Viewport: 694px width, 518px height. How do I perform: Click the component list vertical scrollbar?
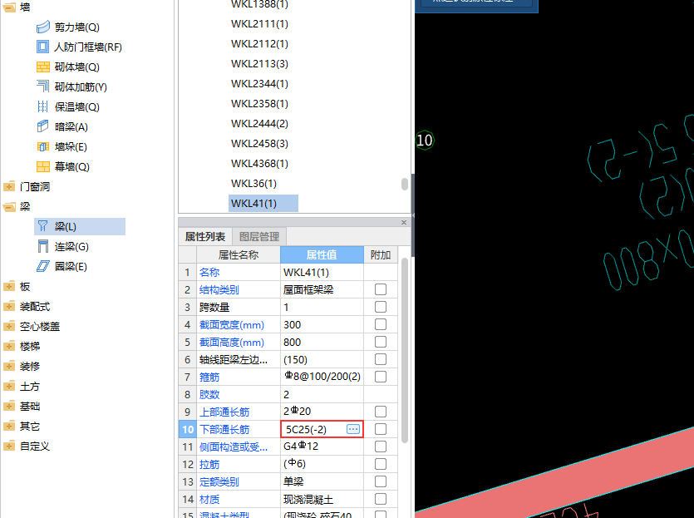tap(405, 184)
